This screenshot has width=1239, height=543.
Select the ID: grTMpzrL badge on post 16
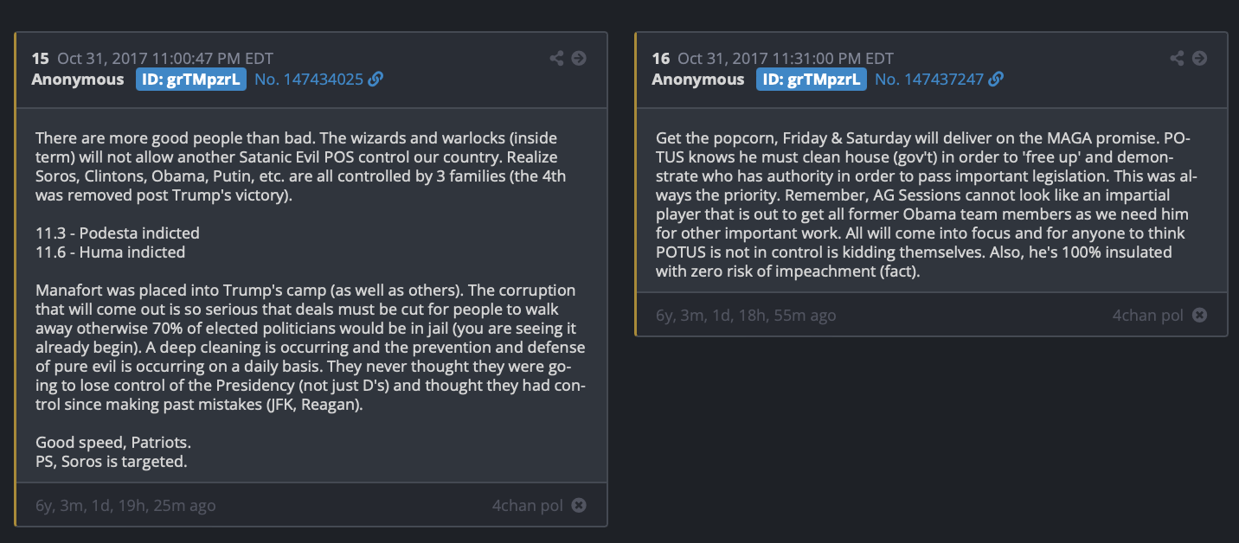point(812,80)
